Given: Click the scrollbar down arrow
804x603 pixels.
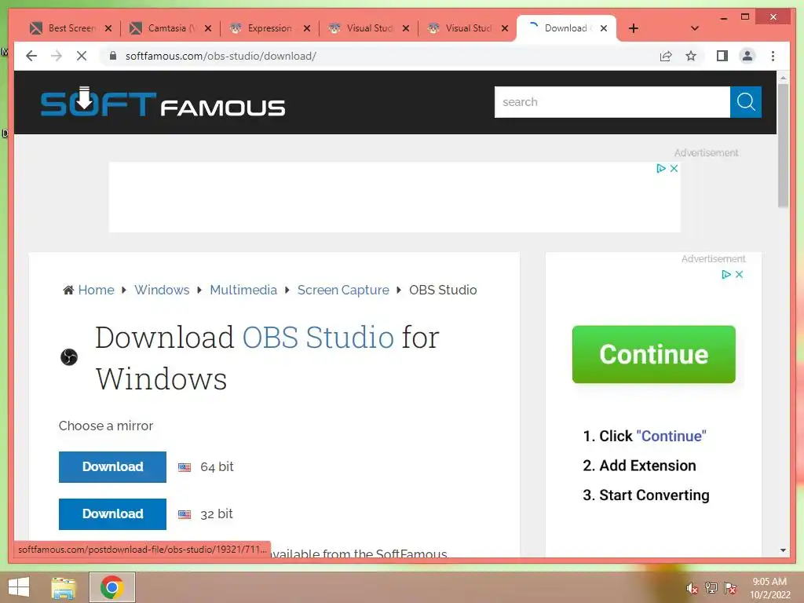Looking at the screenshot, I should [x=783, y=550].
